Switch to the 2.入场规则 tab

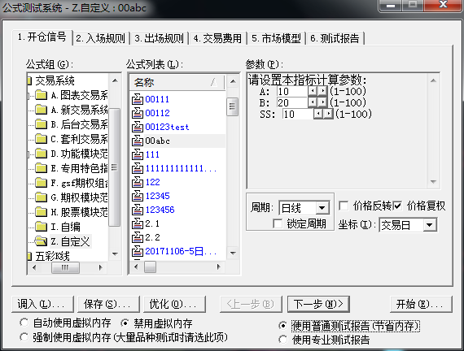[101, 38]
